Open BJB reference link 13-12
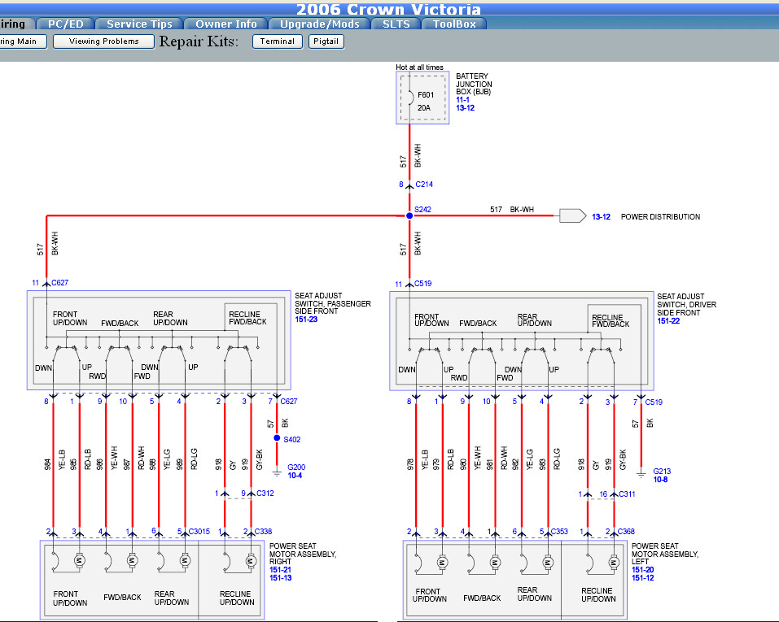The width and height of the screenshot is (779, 622). tap(465, 107)
